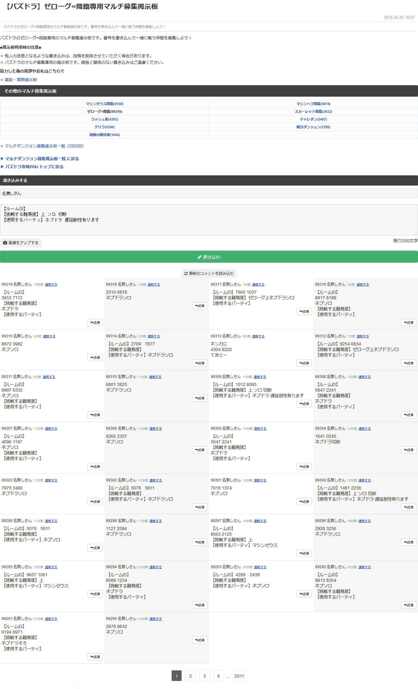Reply to post 99316
418x689 pixels.
409,323
